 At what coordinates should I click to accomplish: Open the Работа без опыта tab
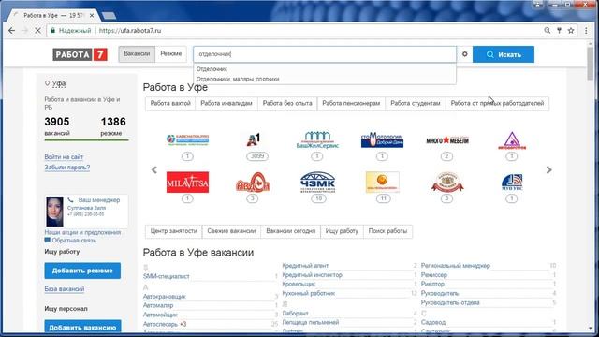[x=287, y=104]
